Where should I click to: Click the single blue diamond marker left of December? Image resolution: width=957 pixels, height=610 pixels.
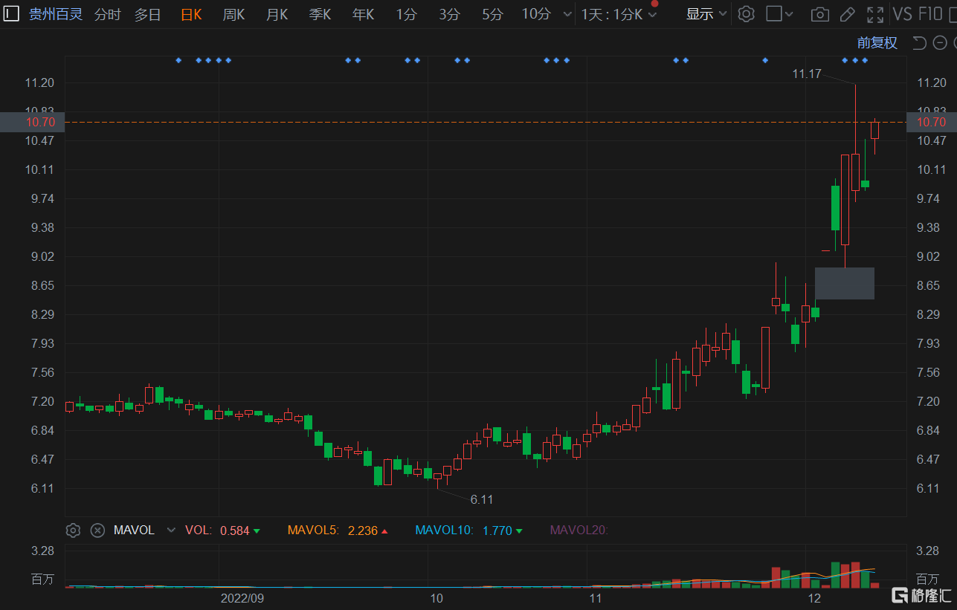click(765, 60)
